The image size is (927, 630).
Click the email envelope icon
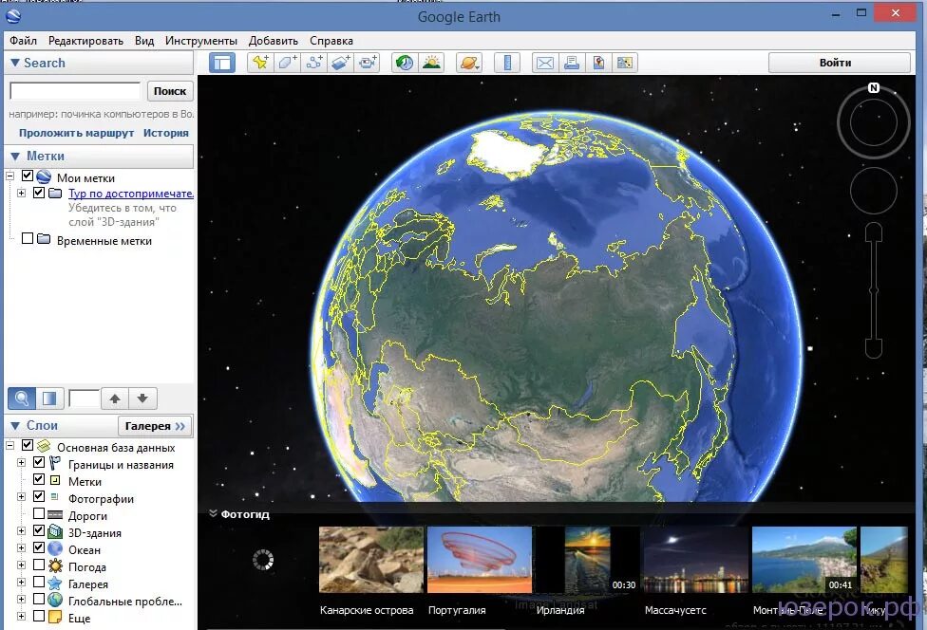tap(544, 63)
